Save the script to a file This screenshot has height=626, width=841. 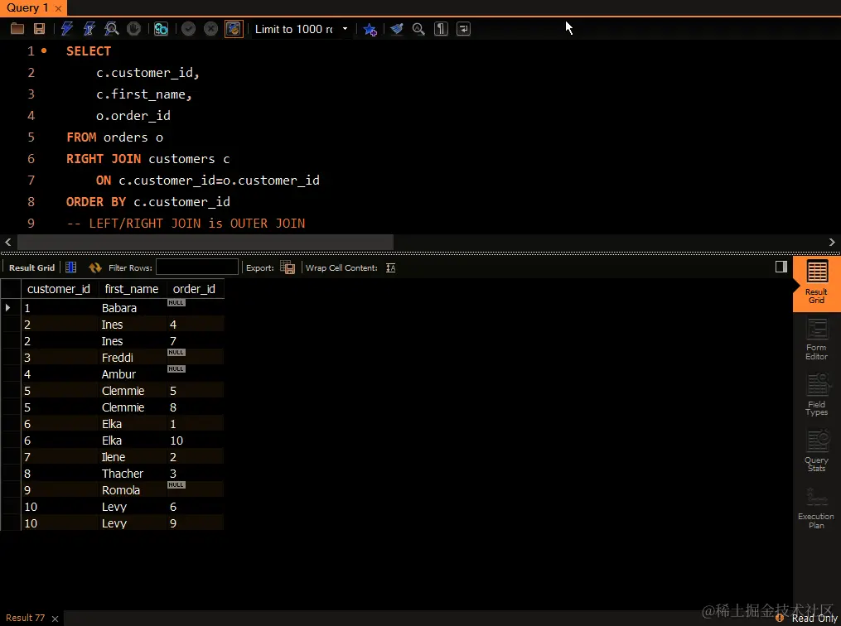39,29
